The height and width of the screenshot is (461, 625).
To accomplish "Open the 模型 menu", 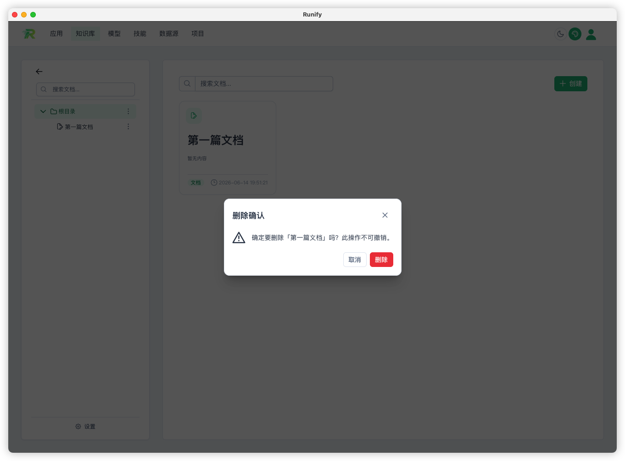I will point(114,33).
